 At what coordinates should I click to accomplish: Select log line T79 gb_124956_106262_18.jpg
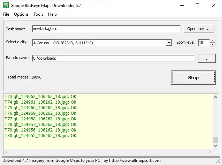click(x=40, y=130)
